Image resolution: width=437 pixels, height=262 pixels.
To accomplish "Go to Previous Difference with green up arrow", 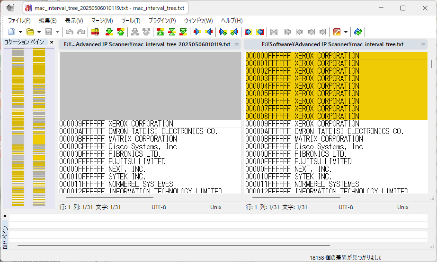I will pos(121,32).
